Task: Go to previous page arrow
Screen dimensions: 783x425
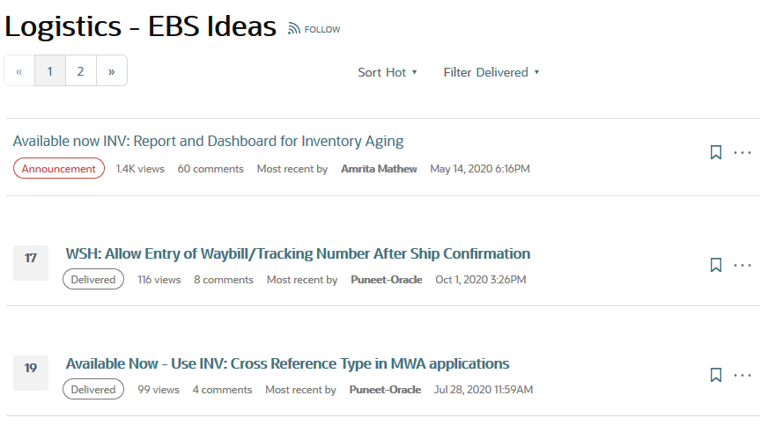Action: [19, 71]
